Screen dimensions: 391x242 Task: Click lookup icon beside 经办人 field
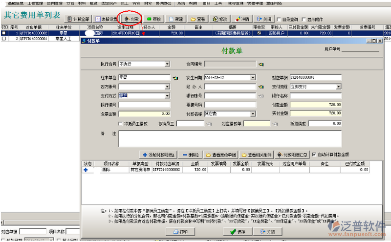tap(261, 87)
